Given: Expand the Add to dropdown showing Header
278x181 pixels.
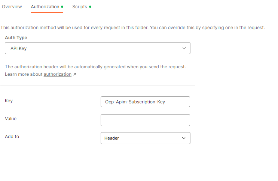Looking at the screenshot, I should coord(145,138).
